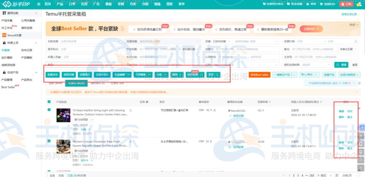The width and height of the screenshot is (365, 177).
Task: Toggle the select-all checkbox in table header
Action: coord(49,102)
